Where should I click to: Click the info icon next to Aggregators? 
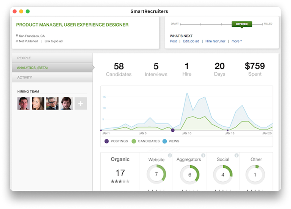(x=203, y=155)
